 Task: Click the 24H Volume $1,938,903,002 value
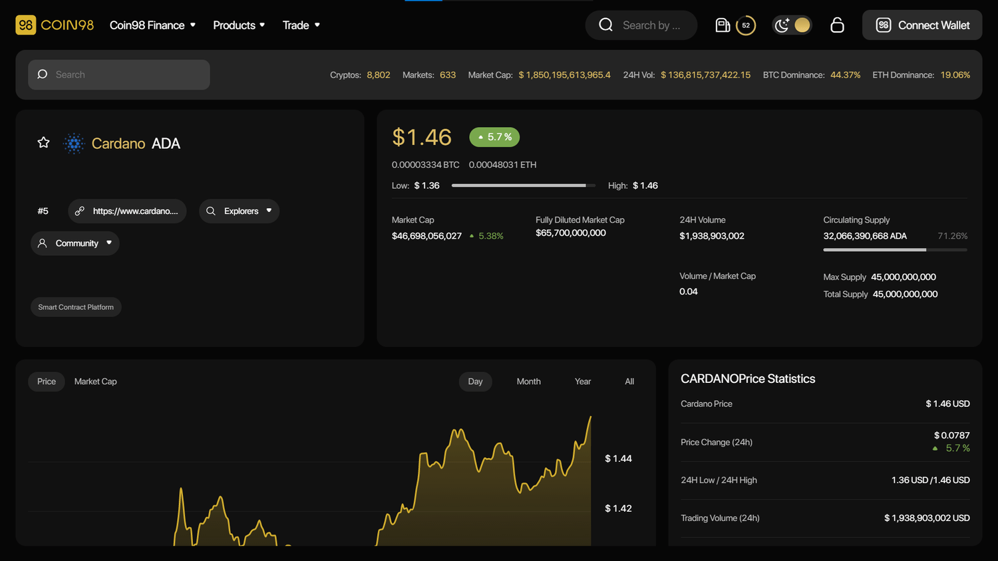(x=712, y=236)
